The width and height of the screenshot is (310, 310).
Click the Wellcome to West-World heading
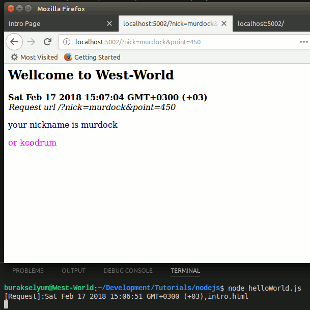(x=91, y=75)
